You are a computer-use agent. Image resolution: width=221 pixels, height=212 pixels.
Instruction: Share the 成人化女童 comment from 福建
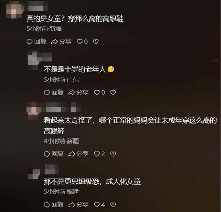(78, 205)
